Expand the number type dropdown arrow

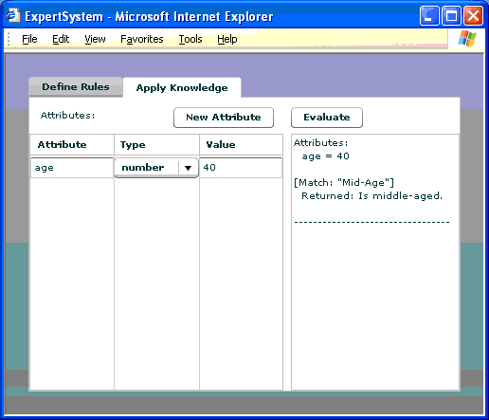[188, 168]
